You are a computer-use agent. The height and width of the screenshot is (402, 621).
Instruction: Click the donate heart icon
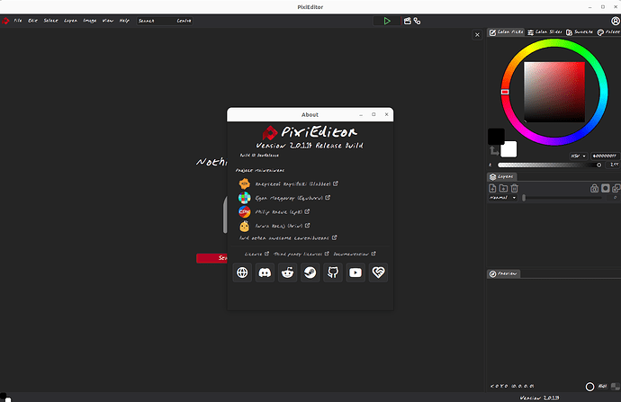379,272
